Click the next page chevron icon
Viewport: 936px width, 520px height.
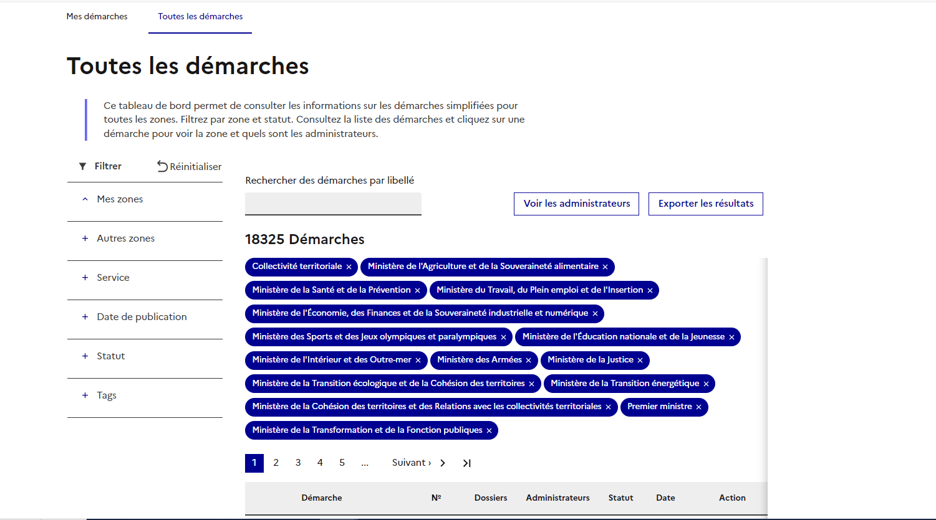click(x=443, y=463)
